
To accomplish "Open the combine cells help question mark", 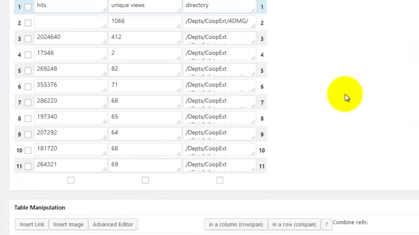I will click(326, 224).
